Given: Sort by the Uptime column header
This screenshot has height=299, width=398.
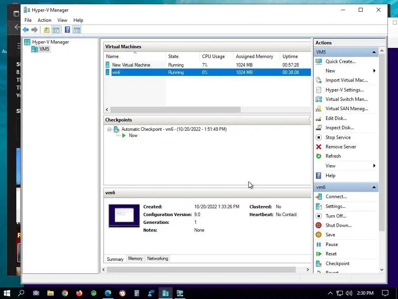Looking at the screenshot, I should 295,56.
